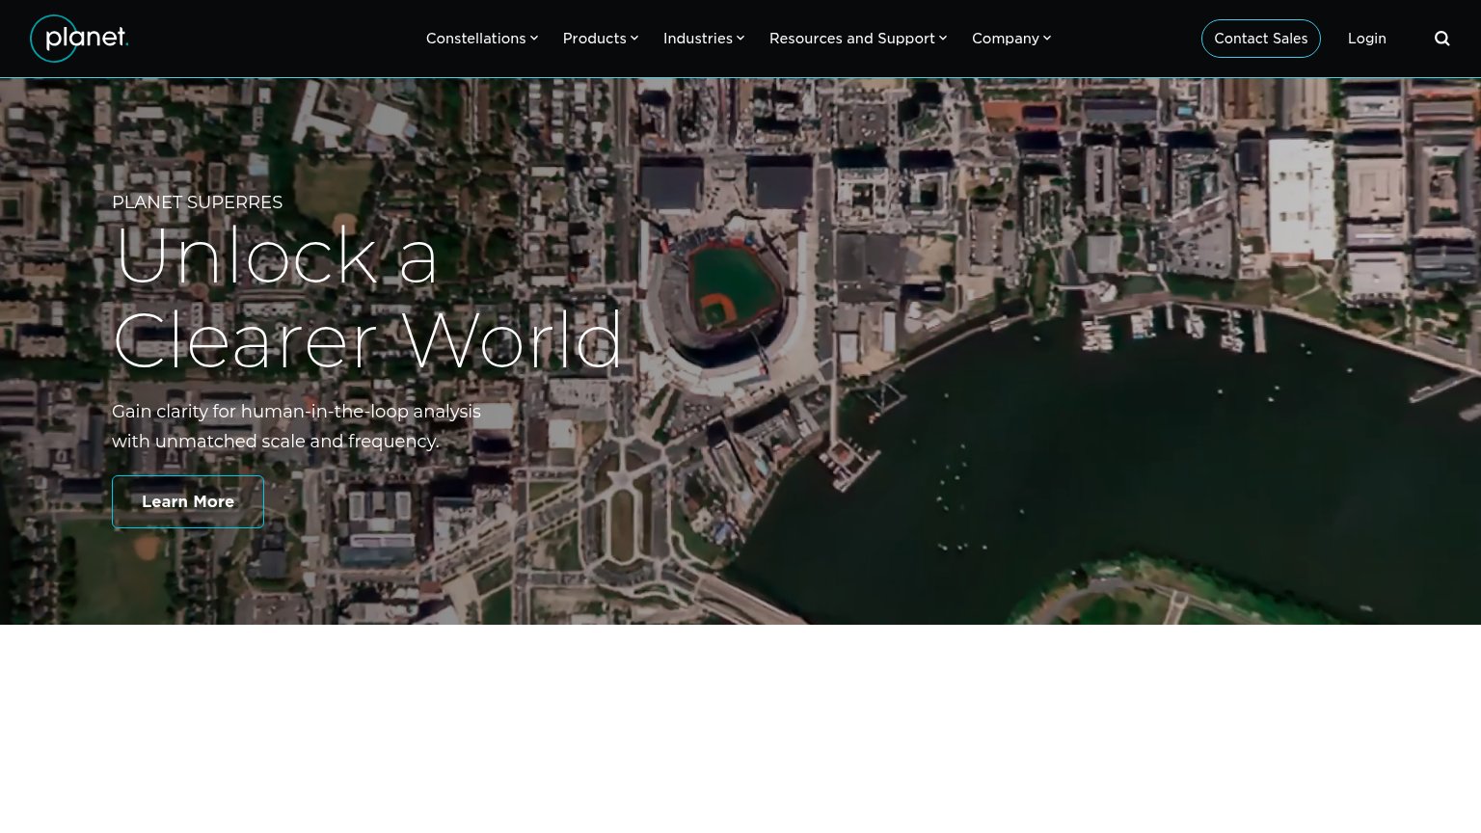Image resolution: width=1481 pixels, height=833 pixels.
Task: Expand the Products chevron
Action: click(634, 39)
